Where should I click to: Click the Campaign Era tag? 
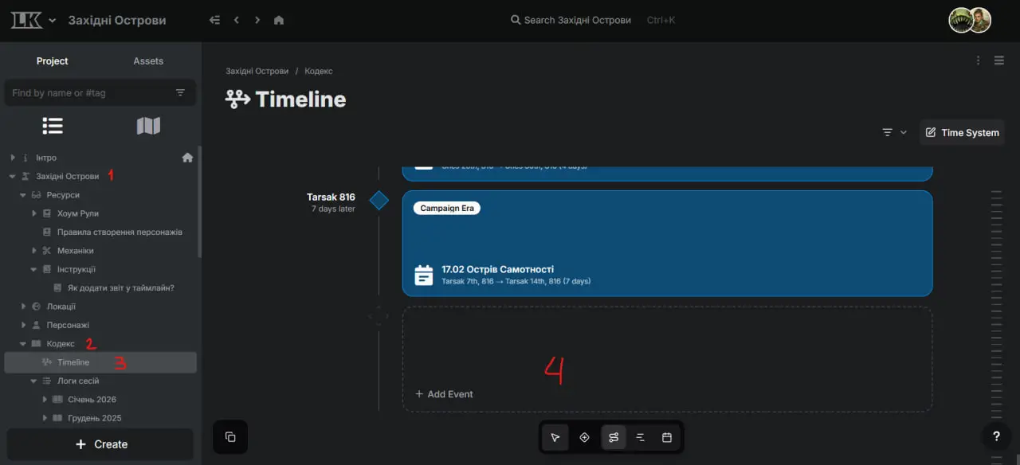[447, 208]
